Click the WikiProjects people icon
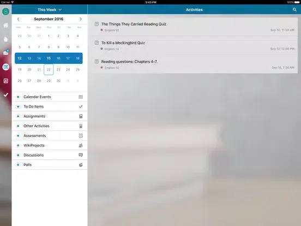This screenshot has height=226, width=301. tap(81, 145)
